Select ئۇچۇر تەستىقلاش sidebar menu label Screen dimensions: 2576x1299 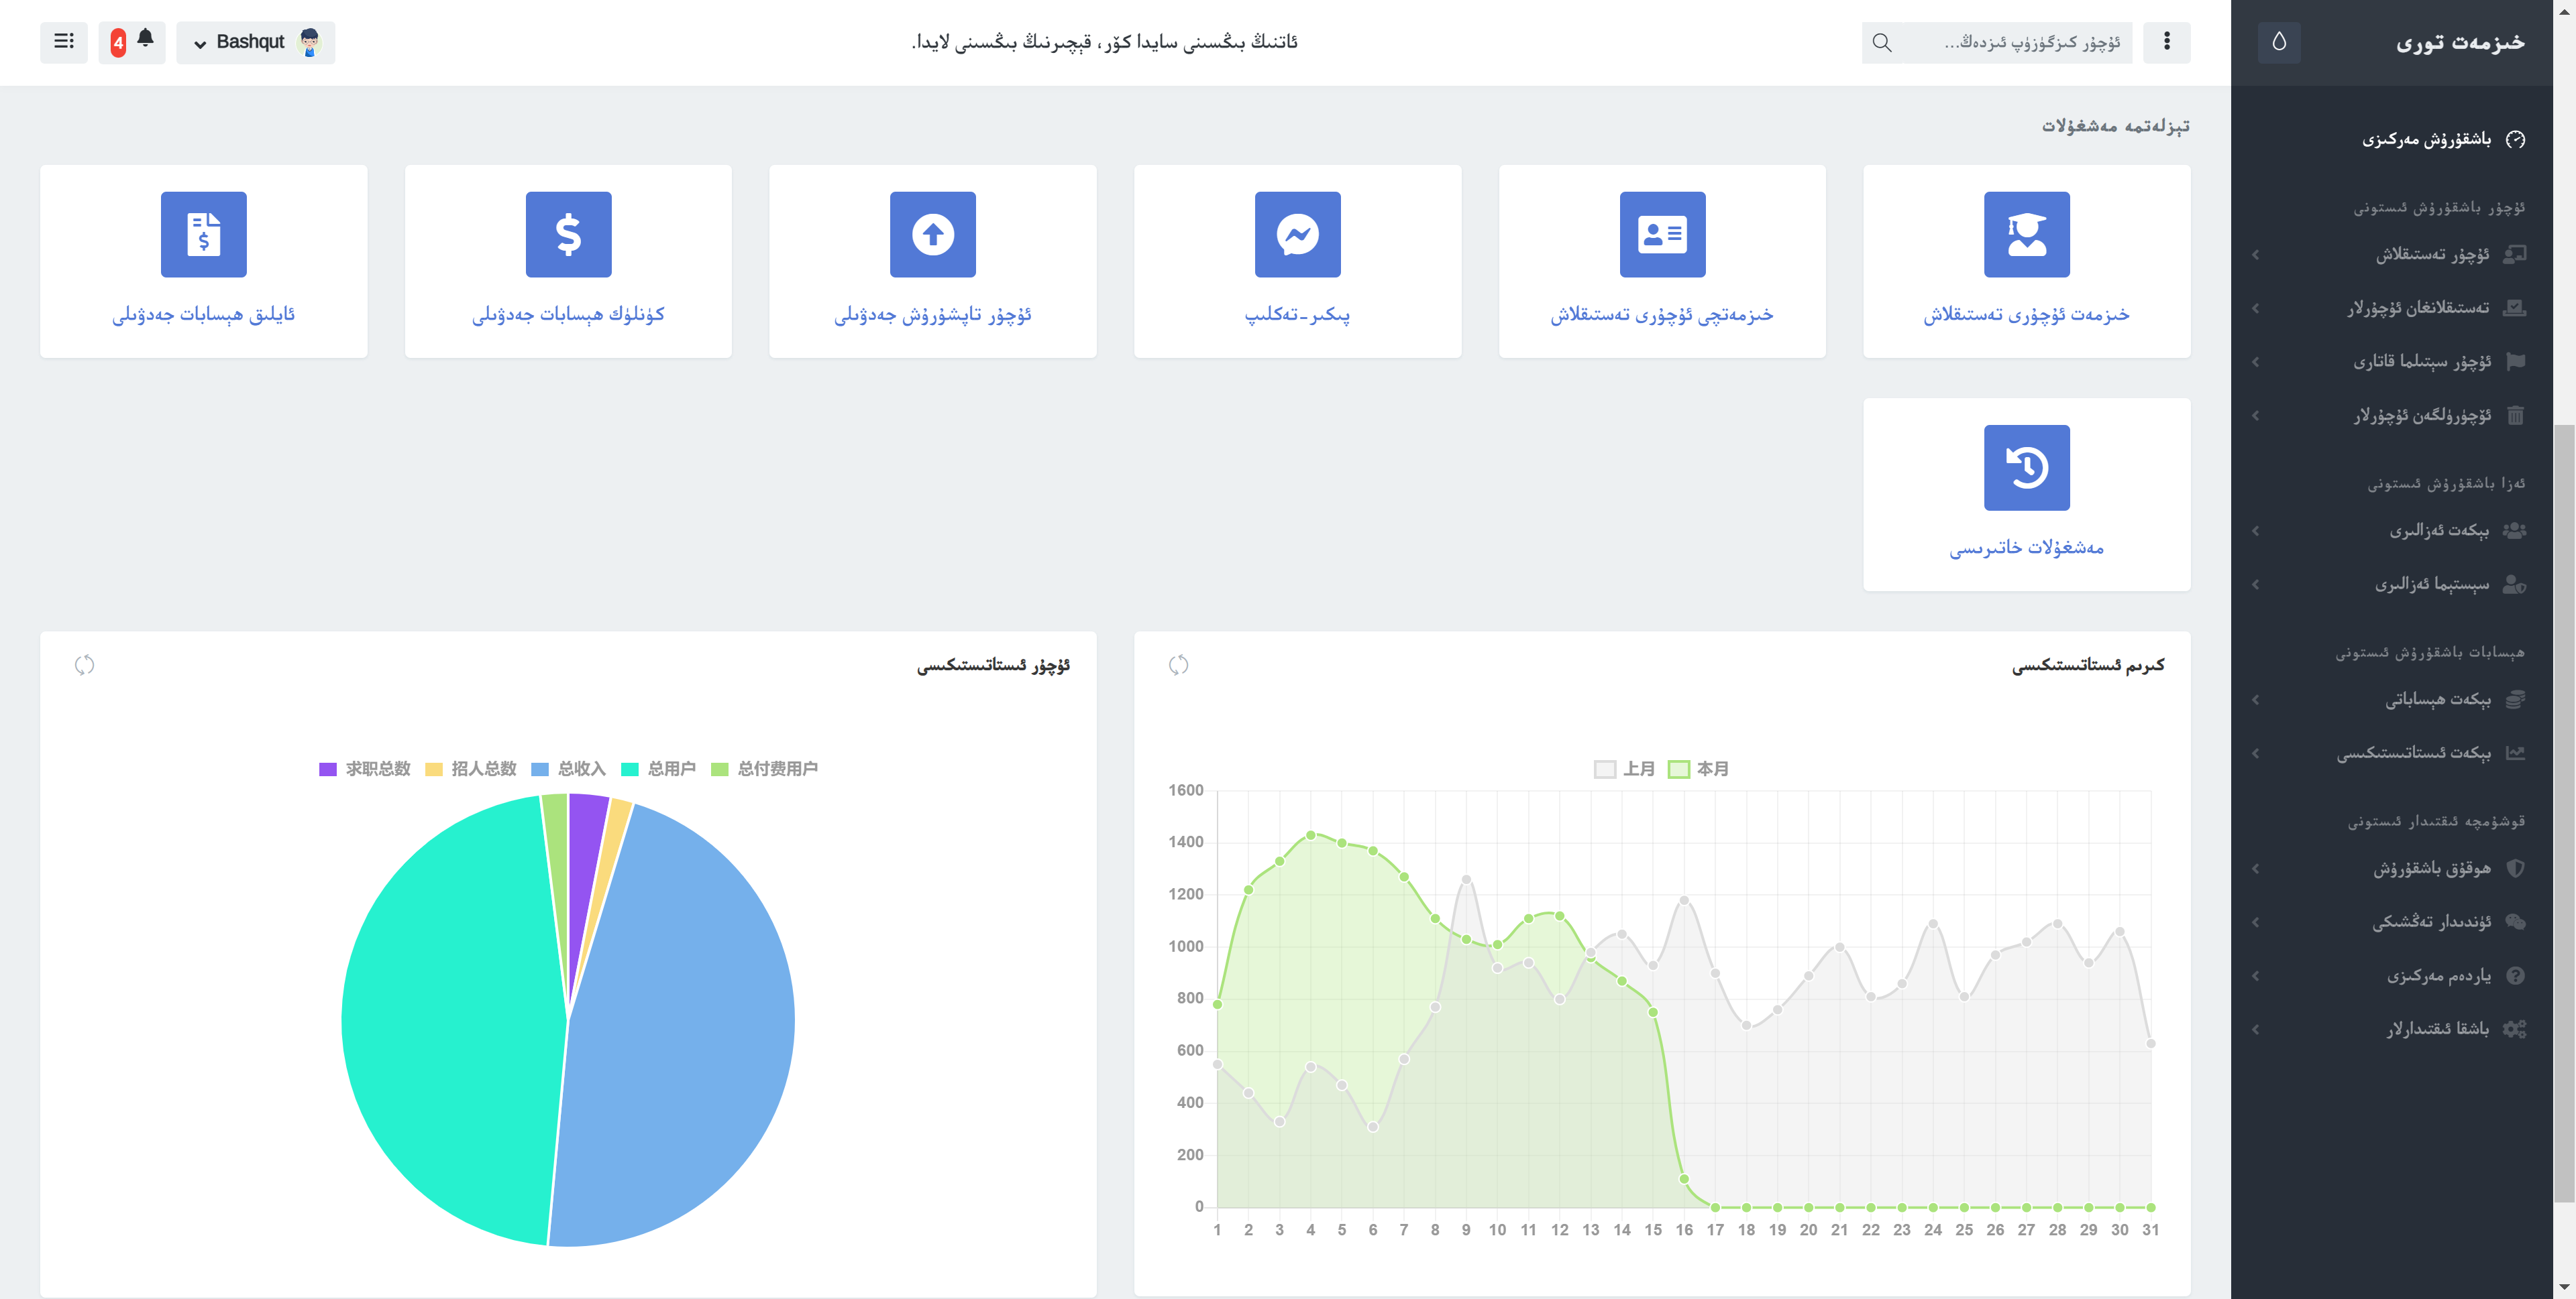point(2433,254)
